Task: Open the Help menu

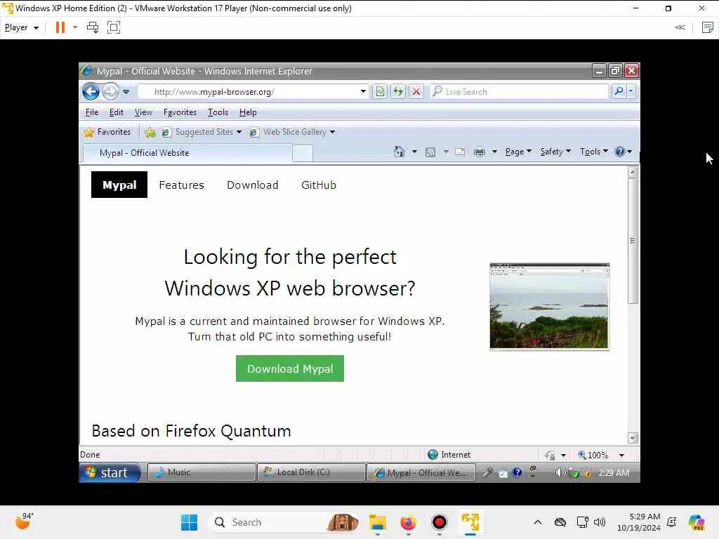Action: tap(248, 112)
